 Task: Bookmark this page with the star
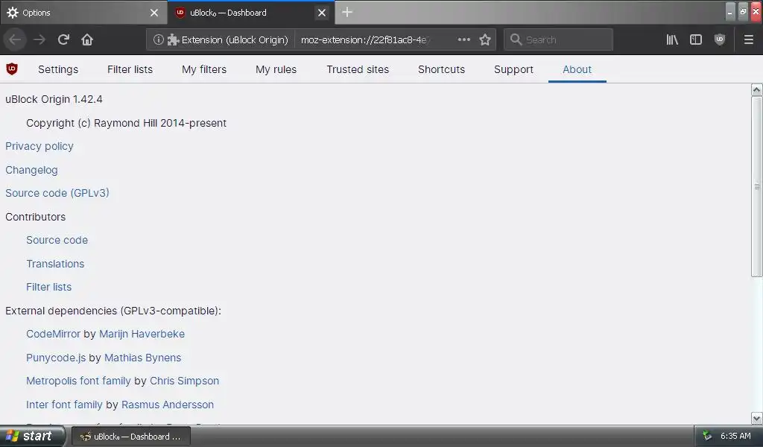tap(485, 39)
